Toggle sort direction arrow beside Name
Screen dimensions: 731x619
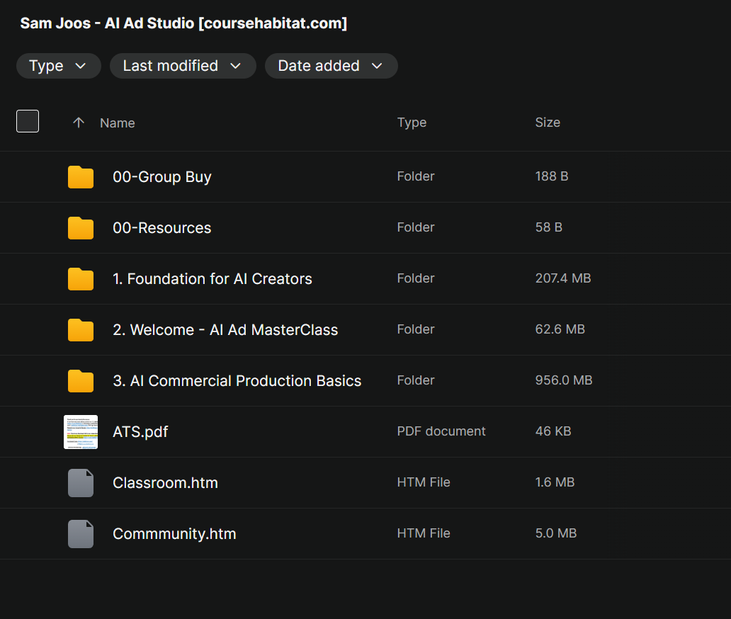(79, 123)
